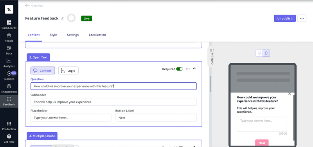Click the Subheader input field
313x147 pixels.
pyautogui.click(x=113, y=102)
